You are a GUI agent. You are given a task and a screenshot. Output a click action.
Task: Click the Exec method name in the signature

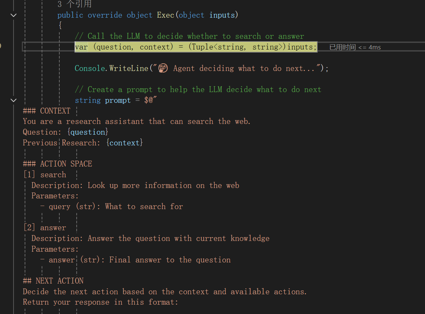tap(165, 15)
